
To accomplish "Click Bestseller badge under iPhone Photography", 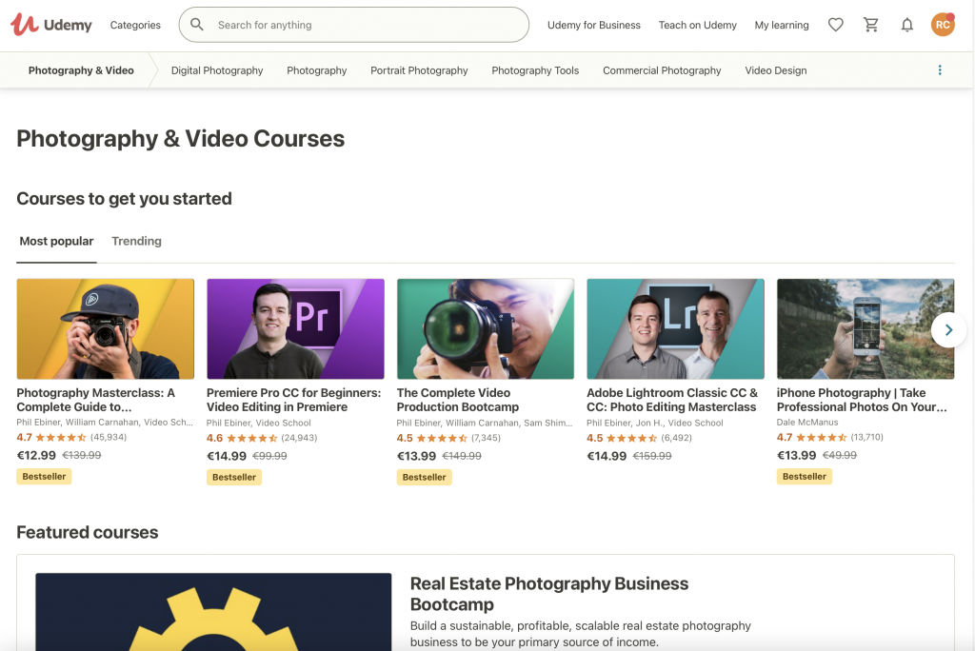I will 804,476.
